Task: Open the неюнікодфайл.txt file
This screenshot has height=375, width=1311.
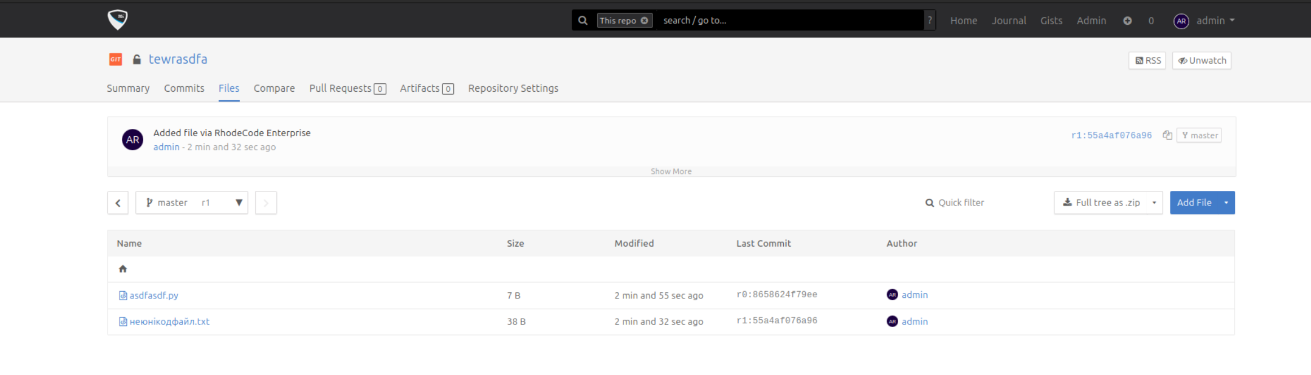Action: pyautogui.click(x=170, y=322)
